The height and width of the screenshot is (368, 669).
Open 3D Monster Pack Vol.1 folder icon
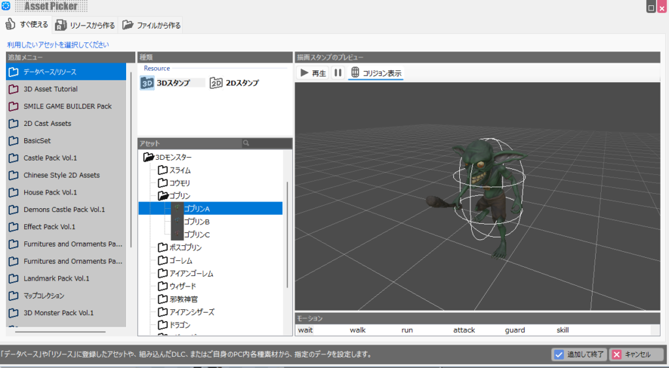coord(13,313)
